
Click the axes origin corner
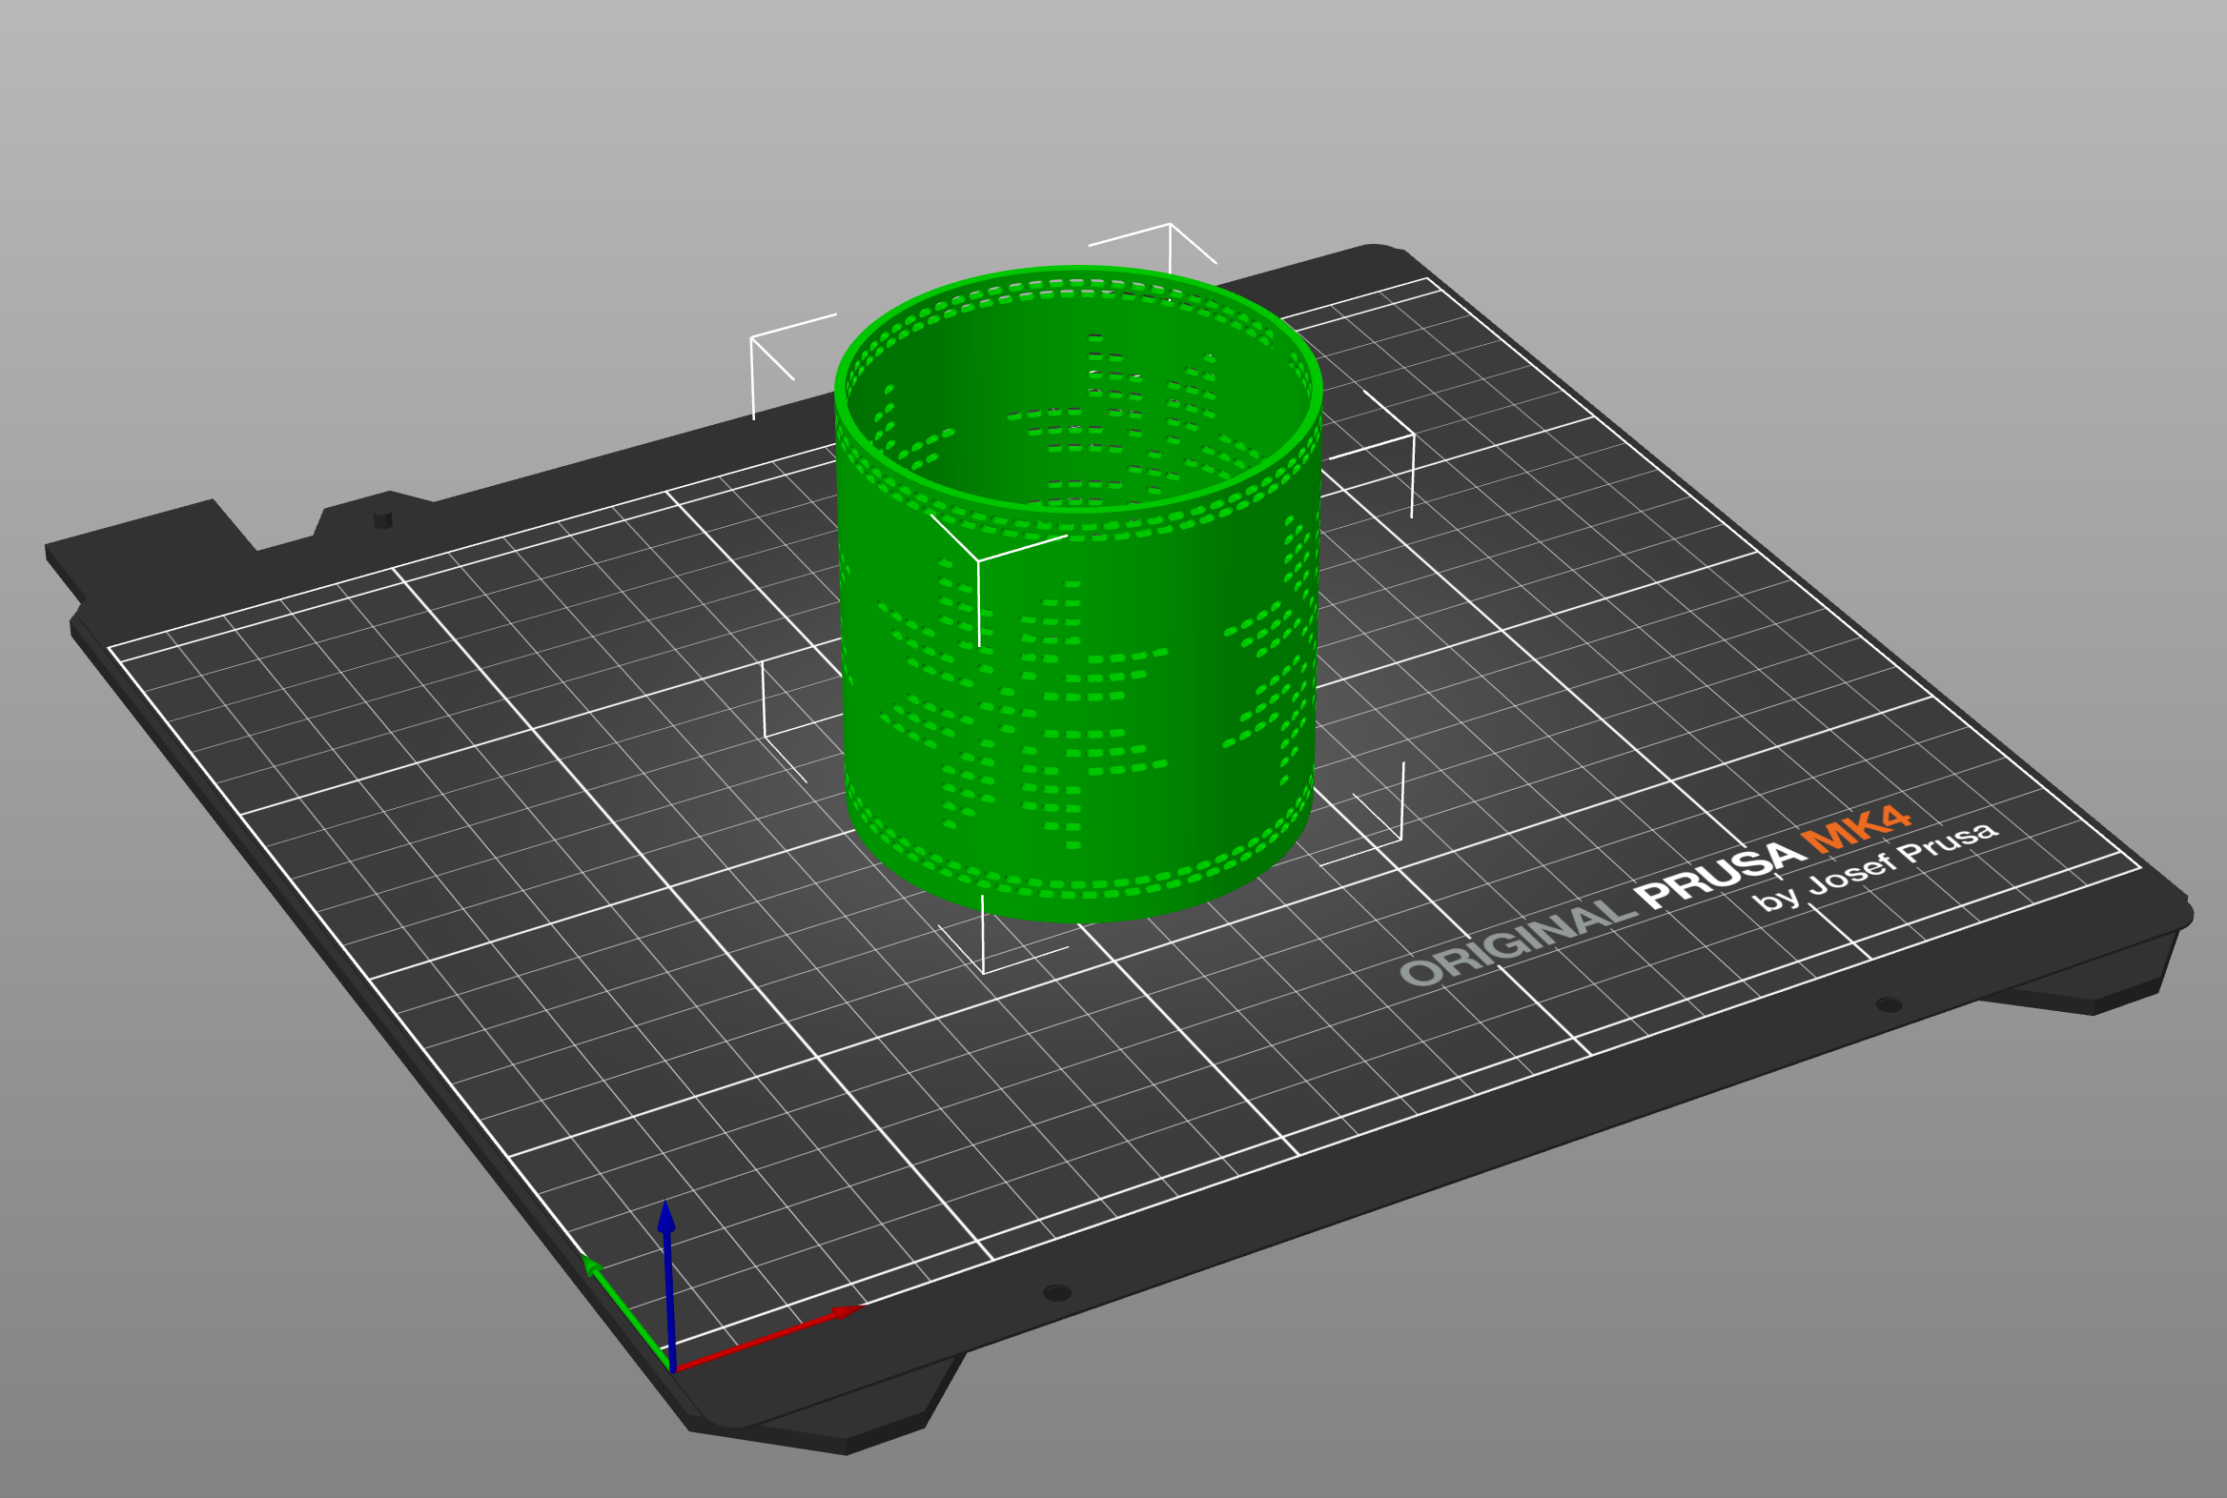pos(674,1370)
